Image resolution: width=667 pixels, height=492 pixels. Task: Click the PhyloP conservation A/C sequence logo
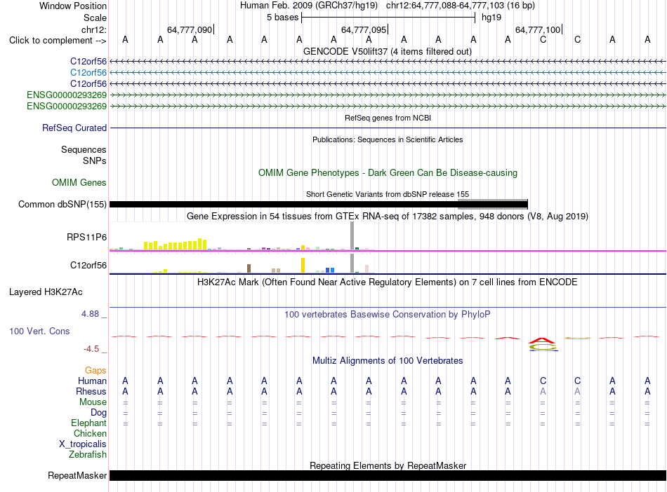543,344
